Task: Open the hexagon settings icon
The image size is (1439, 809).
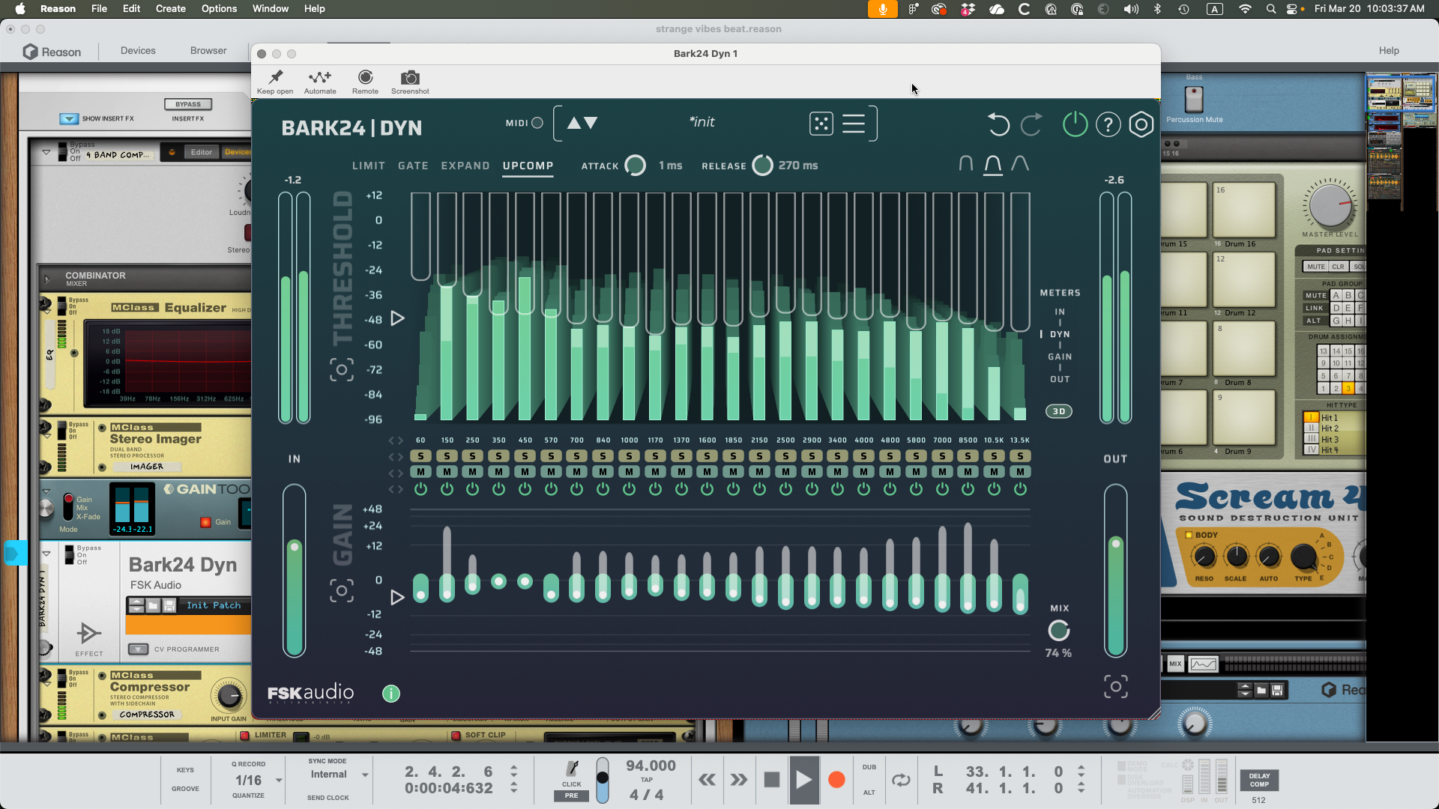Action: coord(1141,124)
